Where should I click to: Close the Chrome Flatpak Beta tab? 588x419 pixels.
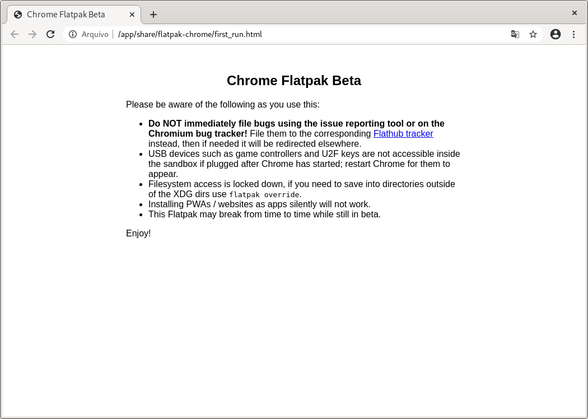(x=132, y=15)
